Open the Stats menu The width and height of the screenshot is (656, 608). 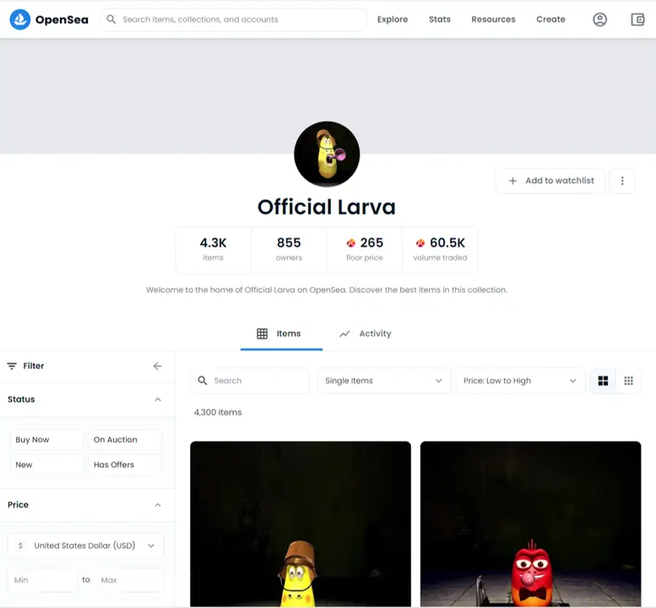(440, 19)
